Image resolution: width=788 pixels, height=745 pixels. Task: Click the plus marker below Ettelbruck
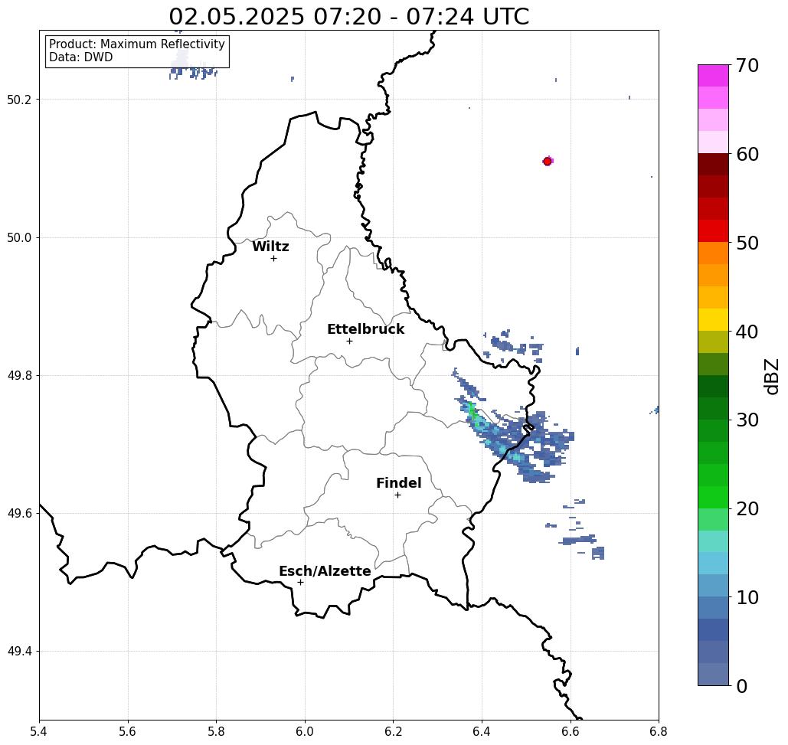point(349,341)
